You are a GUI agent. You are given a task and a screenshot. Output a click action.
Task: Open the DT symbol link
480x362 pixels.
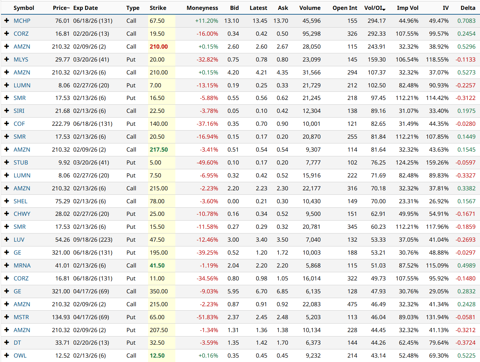(x=17, y=343)
